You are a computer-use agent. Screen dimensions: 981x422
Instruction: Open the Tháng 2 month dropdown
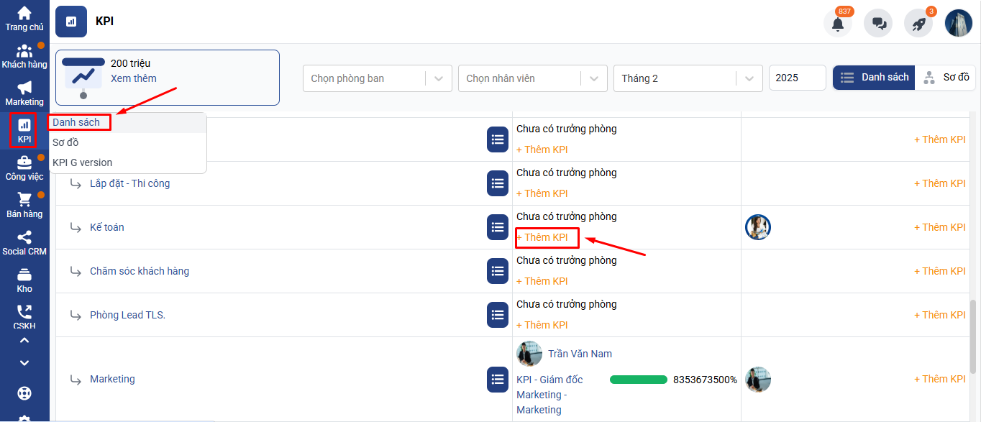pyautogui.click(x=687, y=78)
